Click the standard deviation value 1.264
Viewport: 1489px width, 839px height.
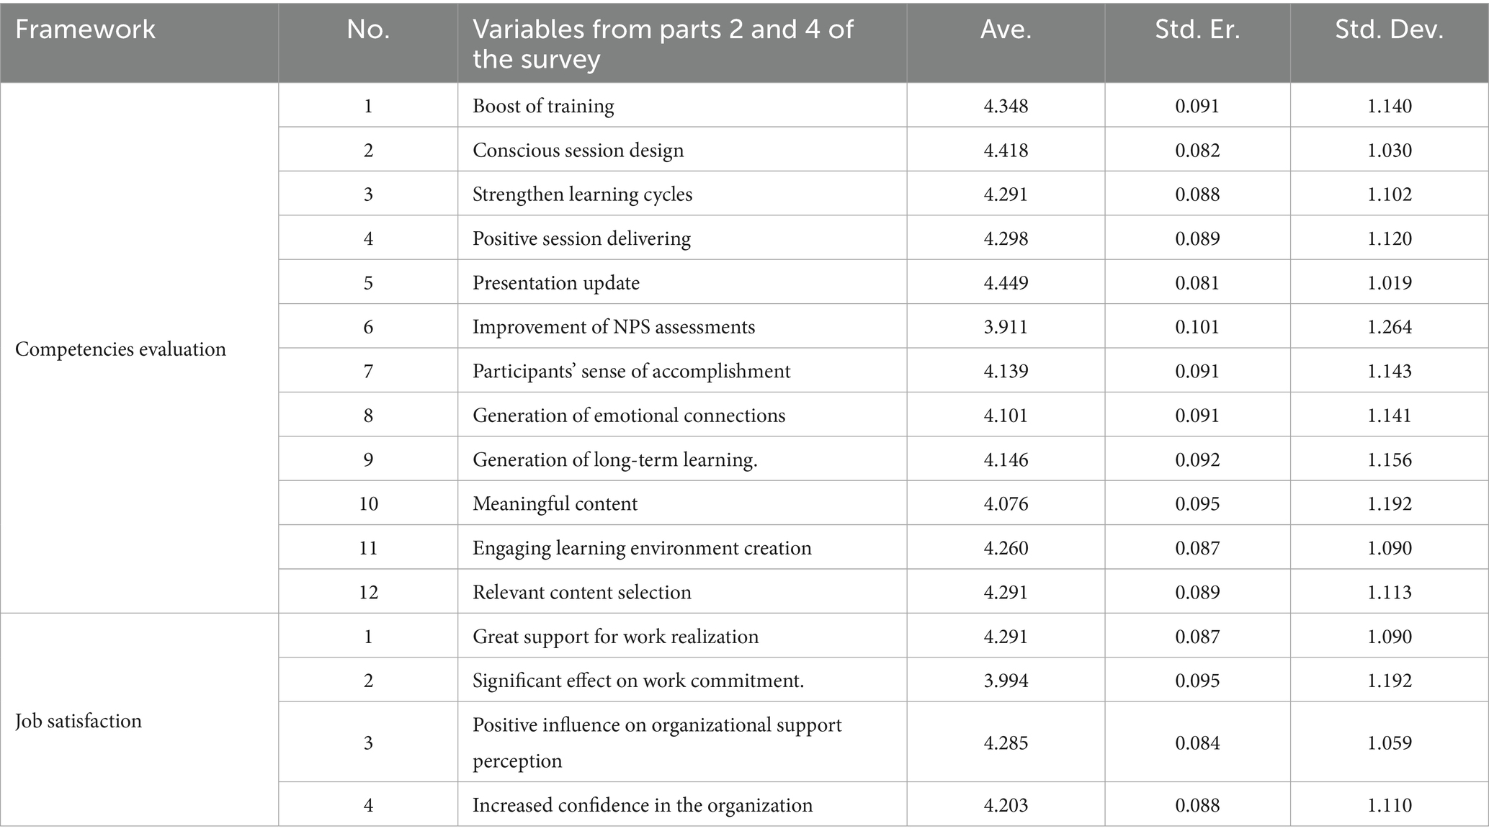pyautogui.click(x=1389, y=327)
